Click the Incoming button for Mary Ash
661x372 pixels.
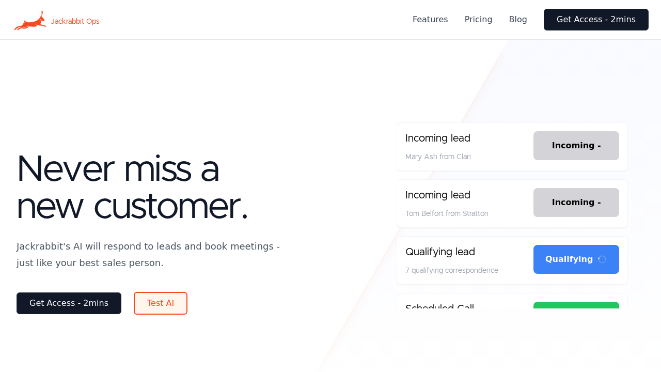click(x=576, y=146)
